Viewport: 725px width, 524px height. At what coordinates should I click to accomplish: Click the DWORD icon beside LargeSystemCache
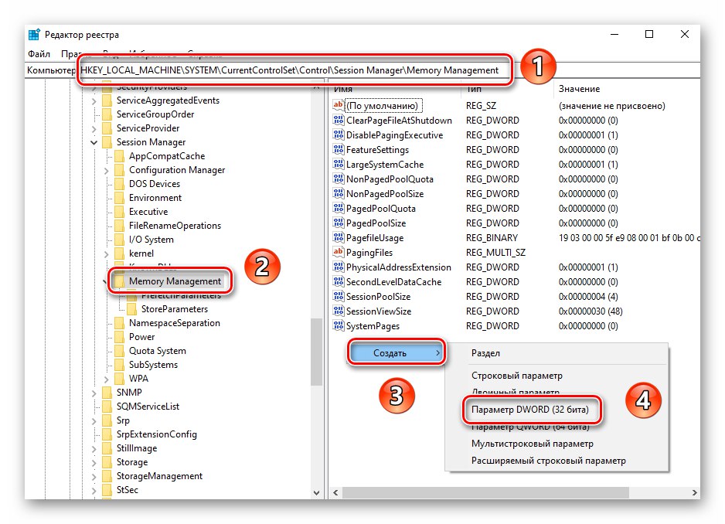click(338, 164)
